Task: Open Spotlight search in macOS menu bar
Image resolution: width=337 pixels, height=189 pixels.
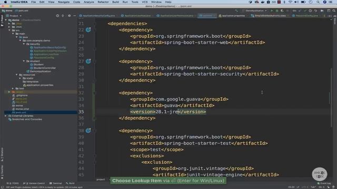Action: coord(318,2)
